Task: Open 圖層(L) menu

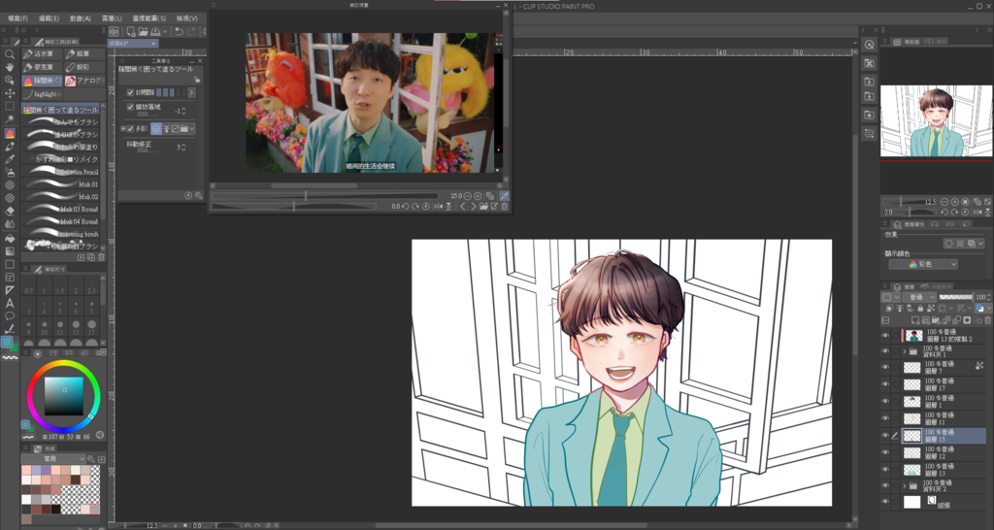Action: [112, 18]
